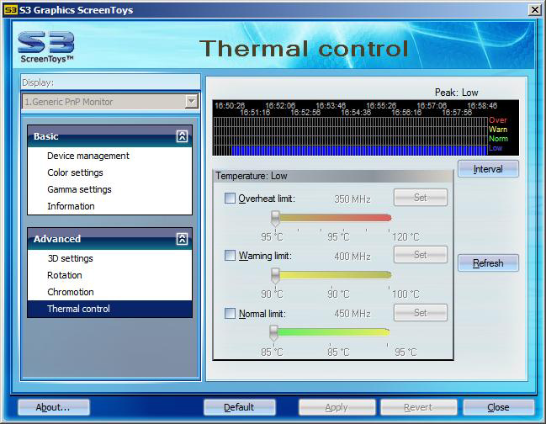Click the S3 ScreenToys logo

coord(46,47)
